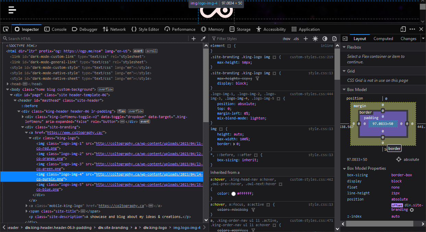Click the event badge on html element

(x=138, y=51)
